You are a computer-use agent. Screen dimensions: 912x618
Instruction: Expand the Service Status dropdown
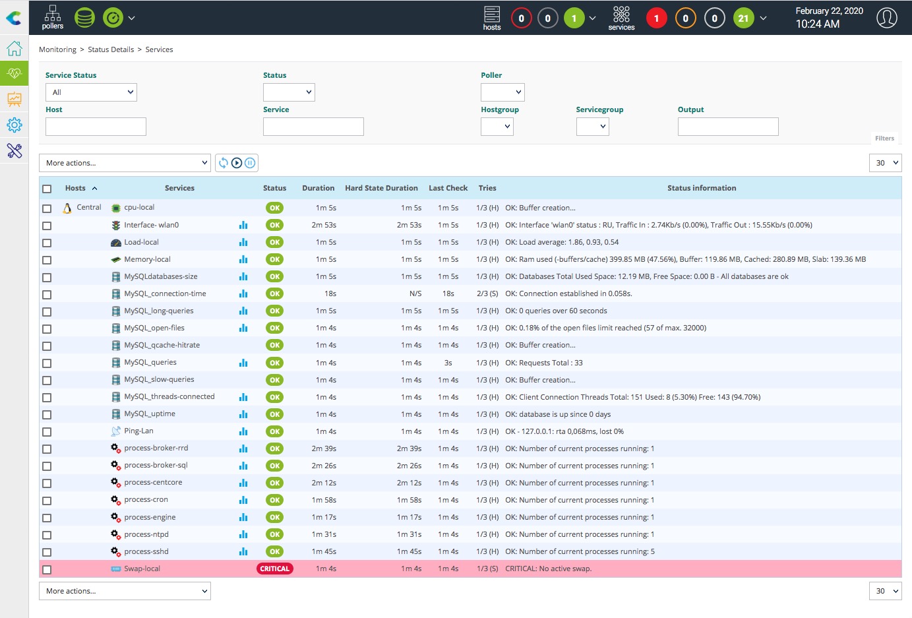[91, 92]
